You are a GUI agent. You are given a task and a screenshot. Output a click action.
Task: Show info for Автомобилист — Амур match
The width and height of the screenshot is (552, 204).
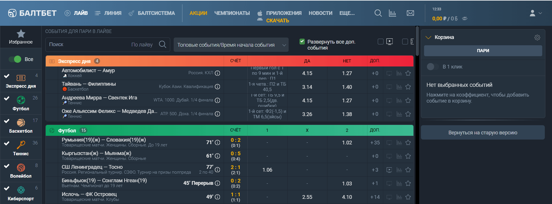point(218,73)
